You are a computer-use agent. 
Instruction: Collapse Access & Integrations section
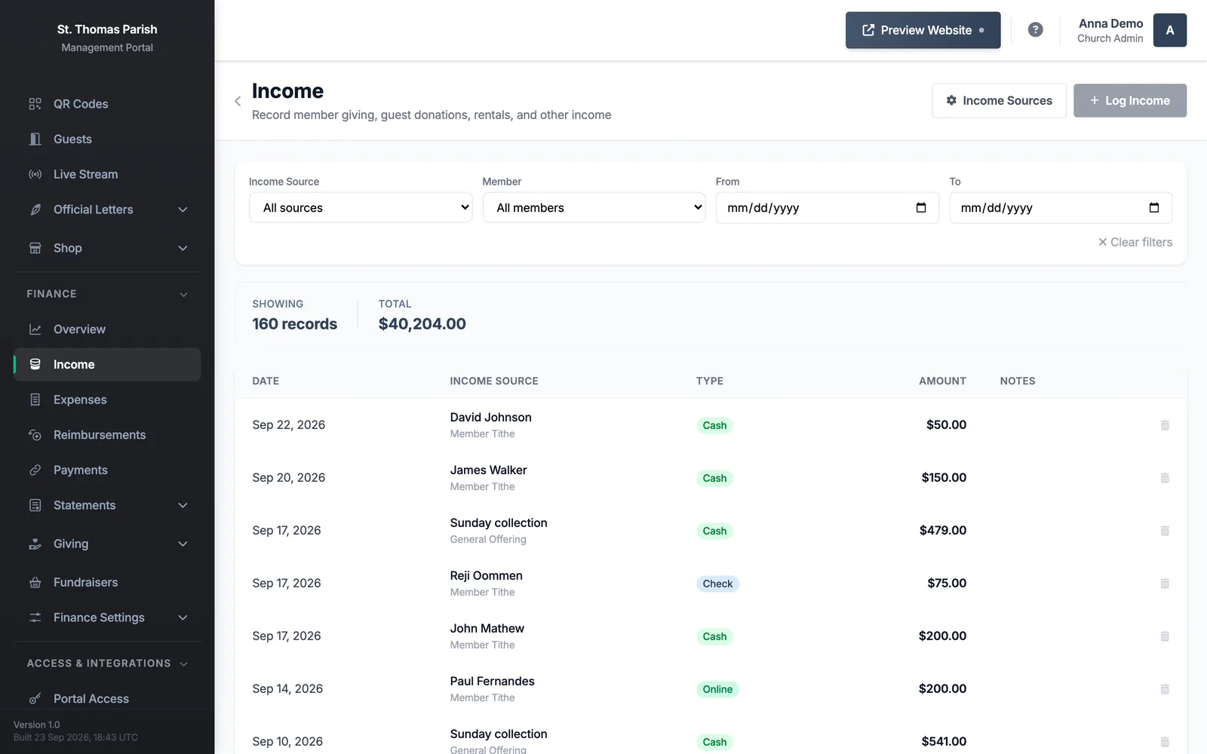pyautogui.click(x=183, y=664)
